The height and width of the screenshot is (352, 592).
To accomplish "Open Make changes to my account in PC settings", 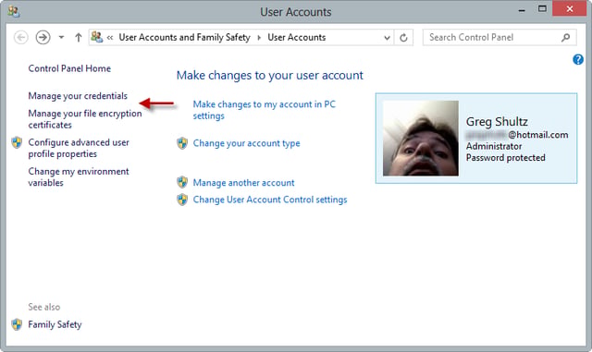I will [265, 110].
